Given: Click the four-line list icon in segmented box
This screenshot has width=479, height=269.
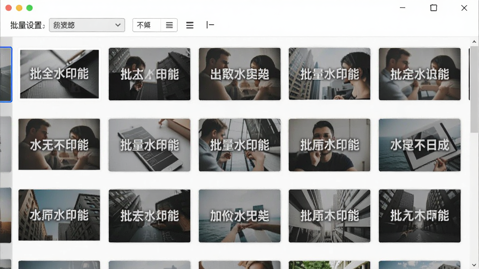Looking at the screenshot, I should click(x=169, y=25).
